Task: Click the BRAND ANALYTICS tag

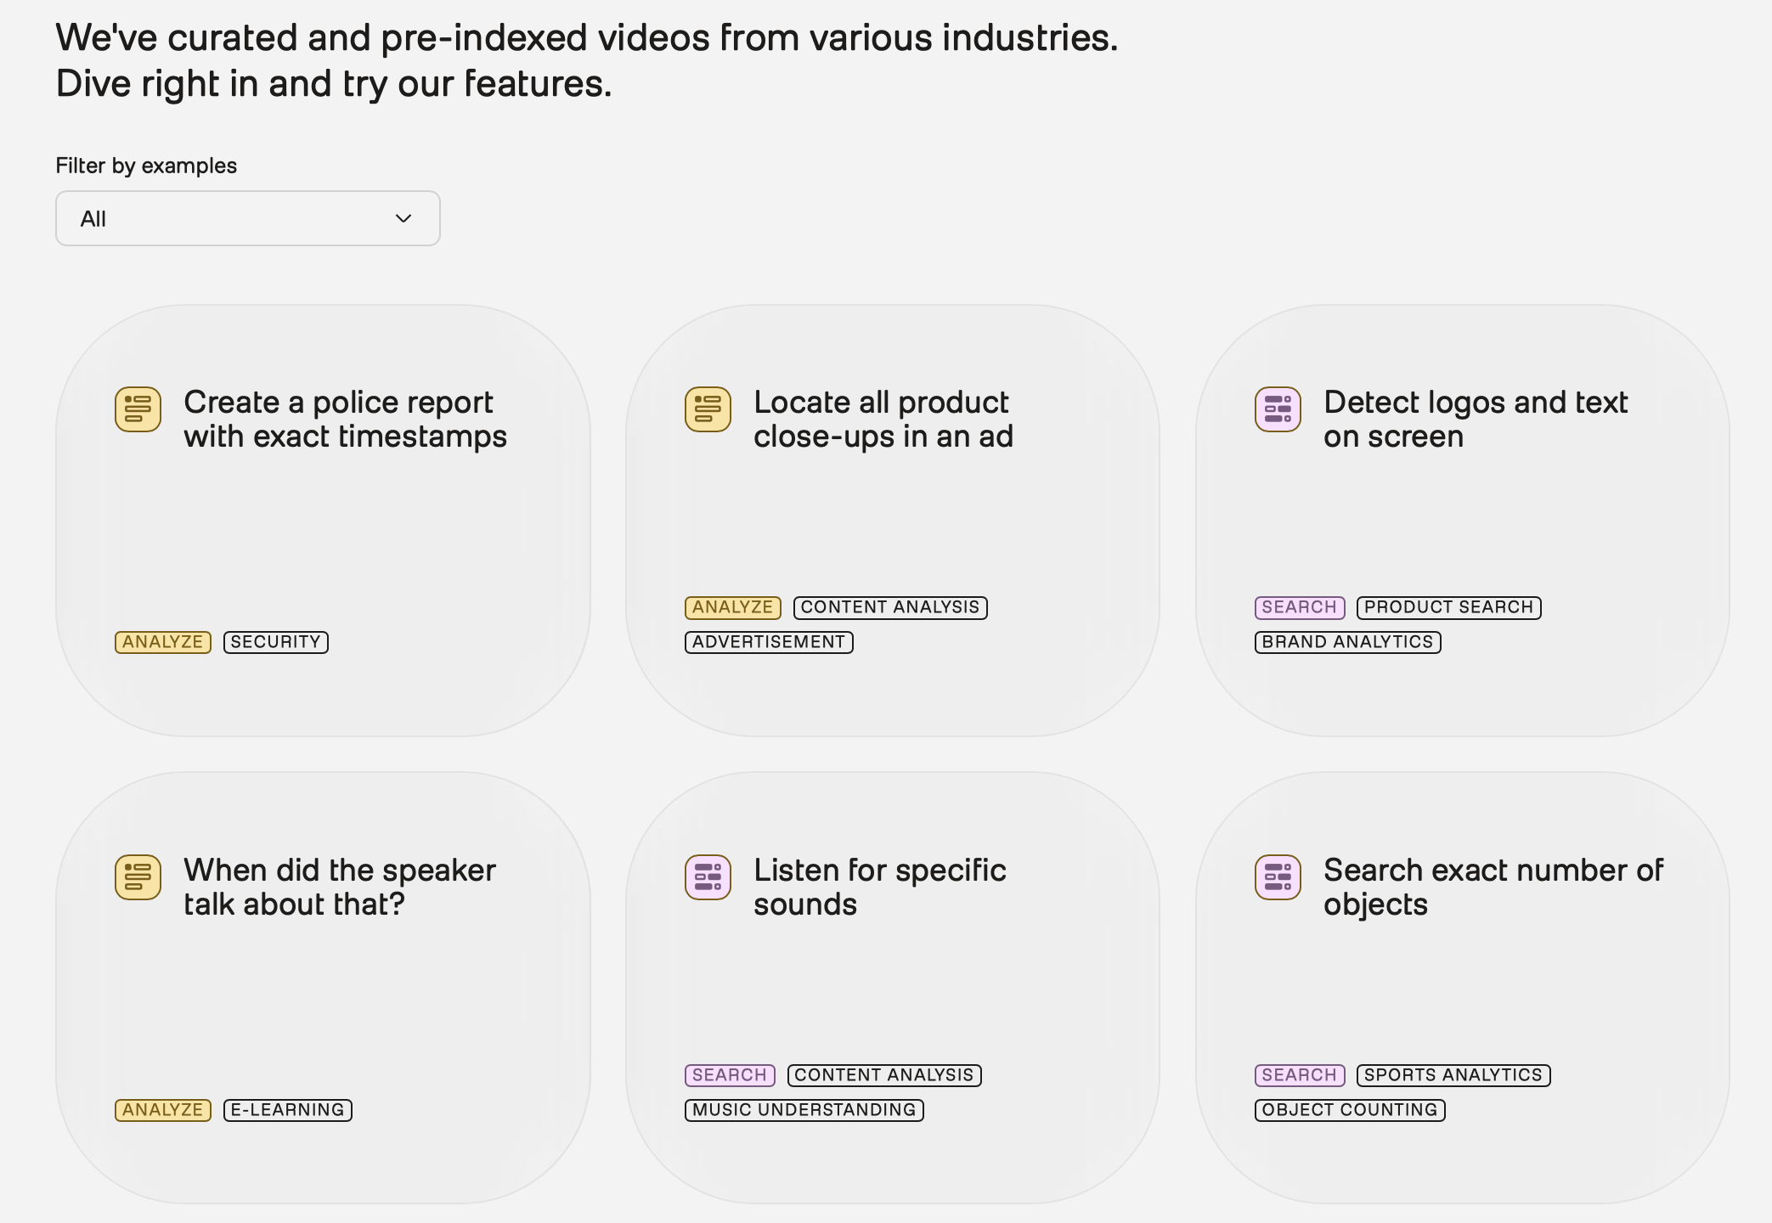Action: pos(1347,642)
